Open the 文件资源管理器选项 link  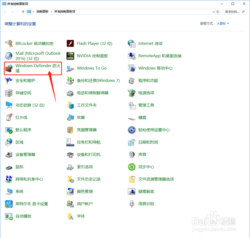click(x=156, y=179)
